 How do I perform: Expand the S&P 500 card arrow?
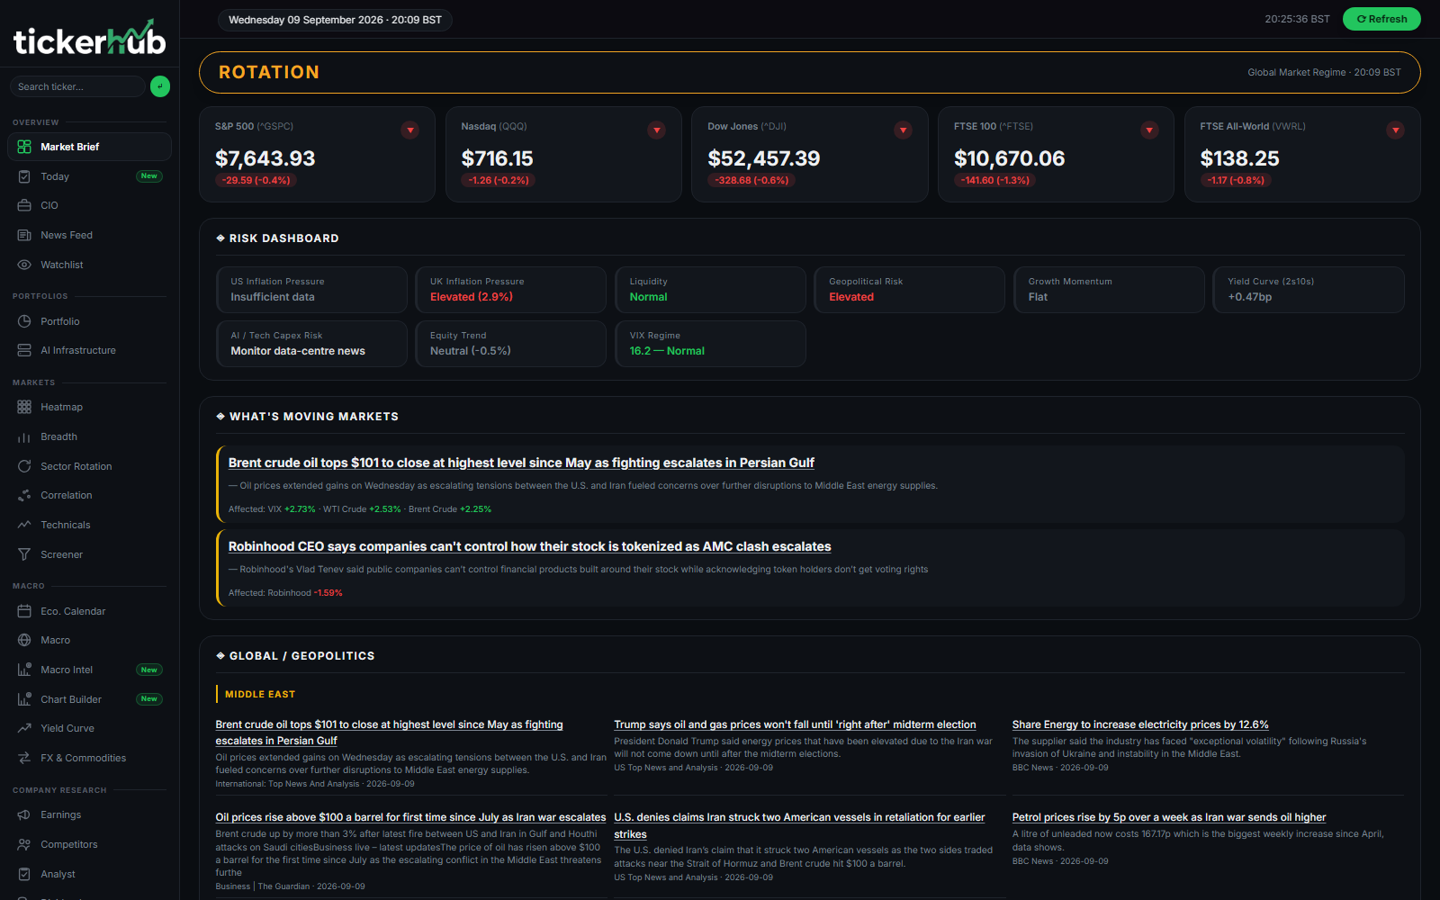click(x=410, y=130)
